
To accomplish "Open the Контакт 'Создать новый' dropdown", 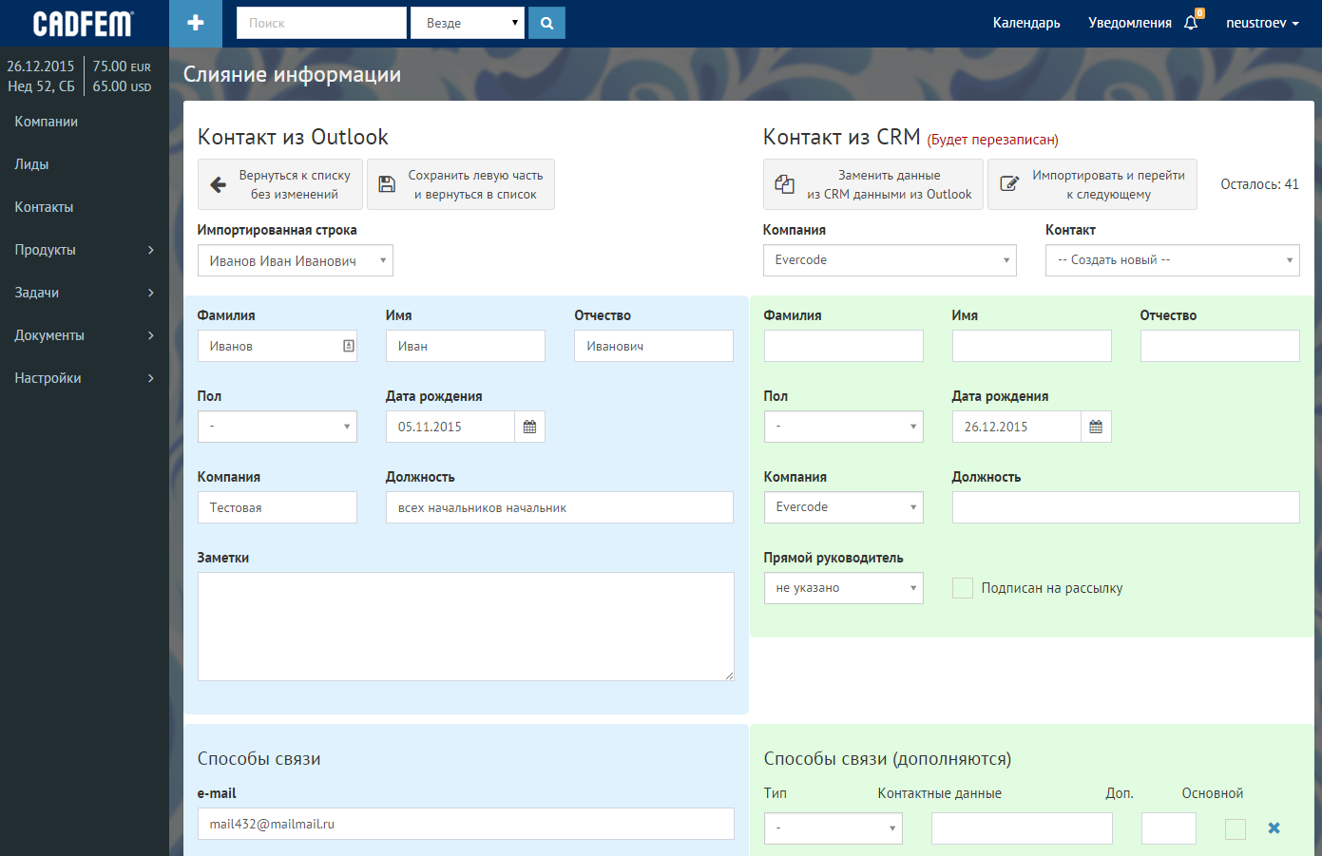I will 1172,260.
